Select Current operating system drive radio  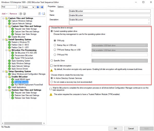52,31
